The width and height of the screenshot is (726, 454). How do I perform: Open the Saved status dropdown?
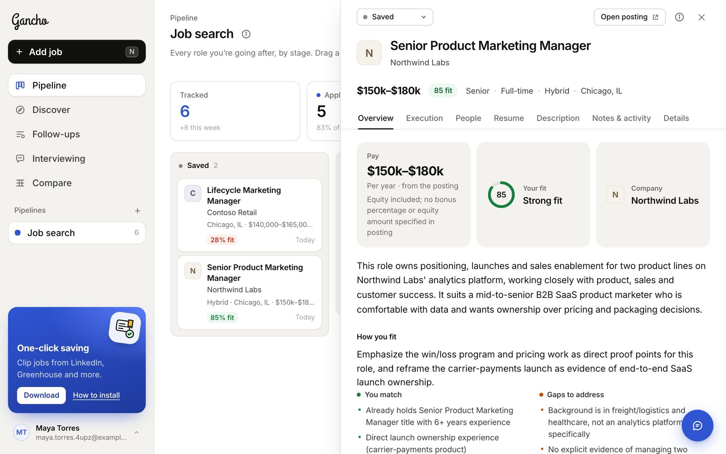point(395,17)
